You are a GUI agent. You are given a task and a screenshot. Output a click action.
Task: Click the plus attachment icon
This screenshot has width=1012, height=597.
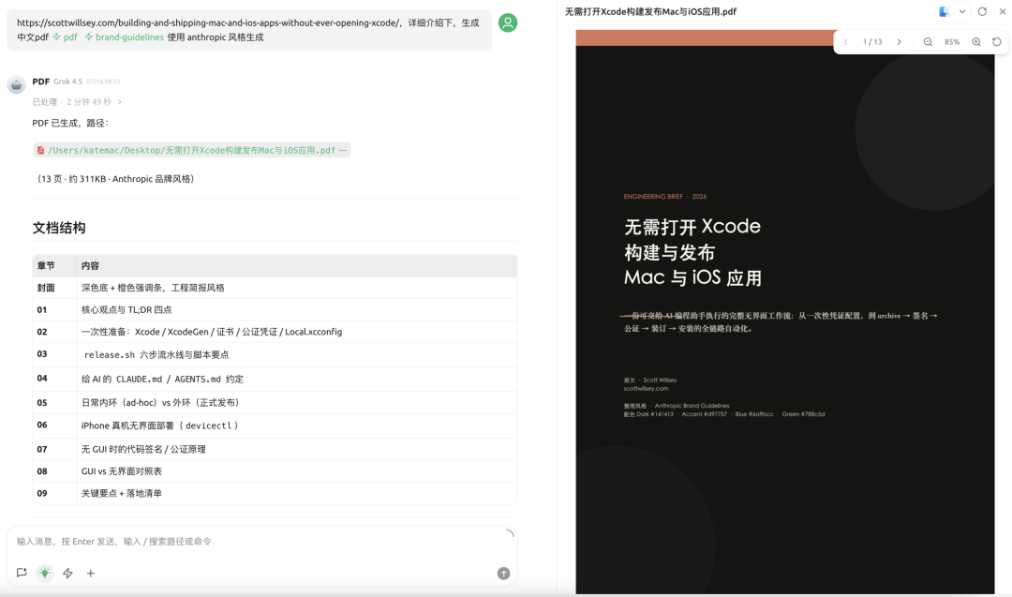tap(91, 574)
